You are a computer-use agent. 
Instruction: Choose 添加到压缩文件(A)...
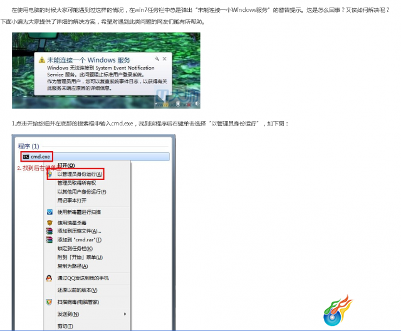click(80, 231)
